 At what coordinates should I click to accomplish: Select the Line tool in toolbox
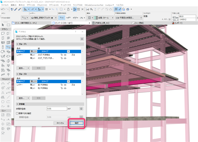[8, 97]
